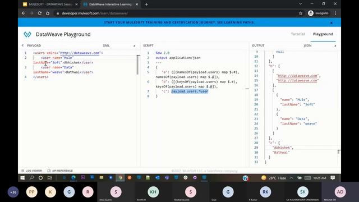Open File Explorer folder icon in taskbar
359x202 pixels.
click(x=102, y=177)
